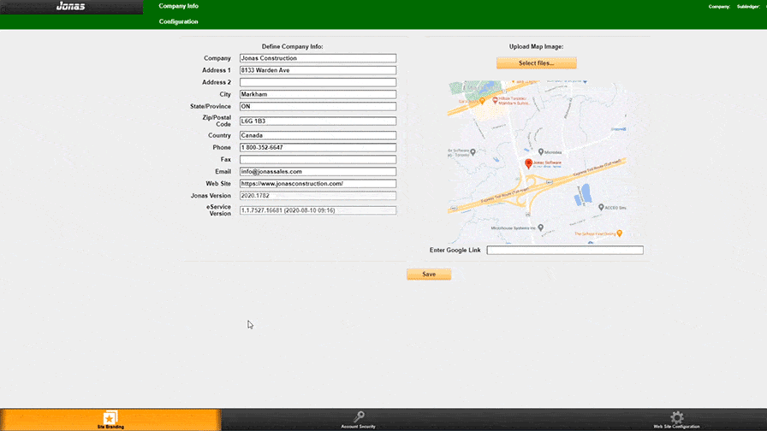
Task: Save the company info
Action: pyautogui.click(x=429, y=275)
